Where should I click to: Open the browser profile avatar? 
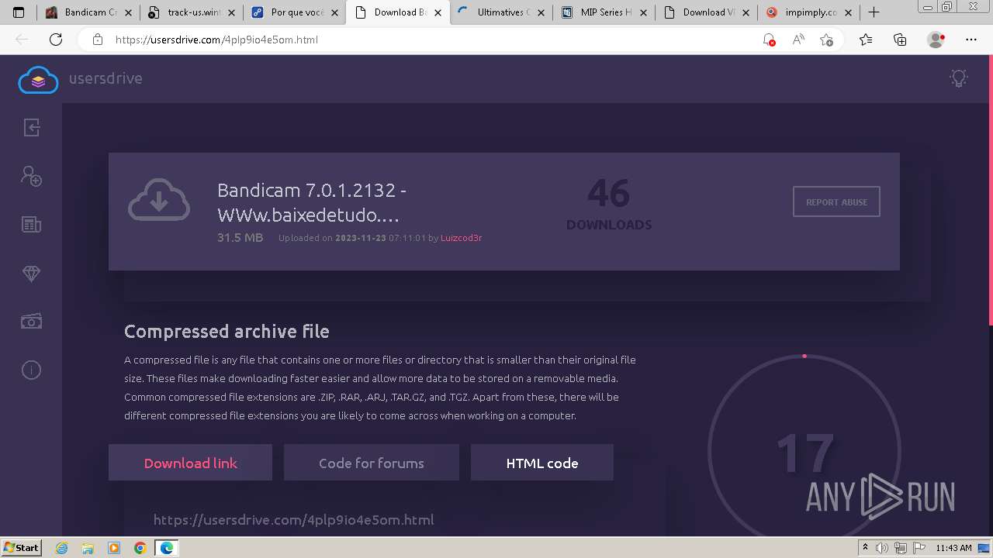[936, 40]
